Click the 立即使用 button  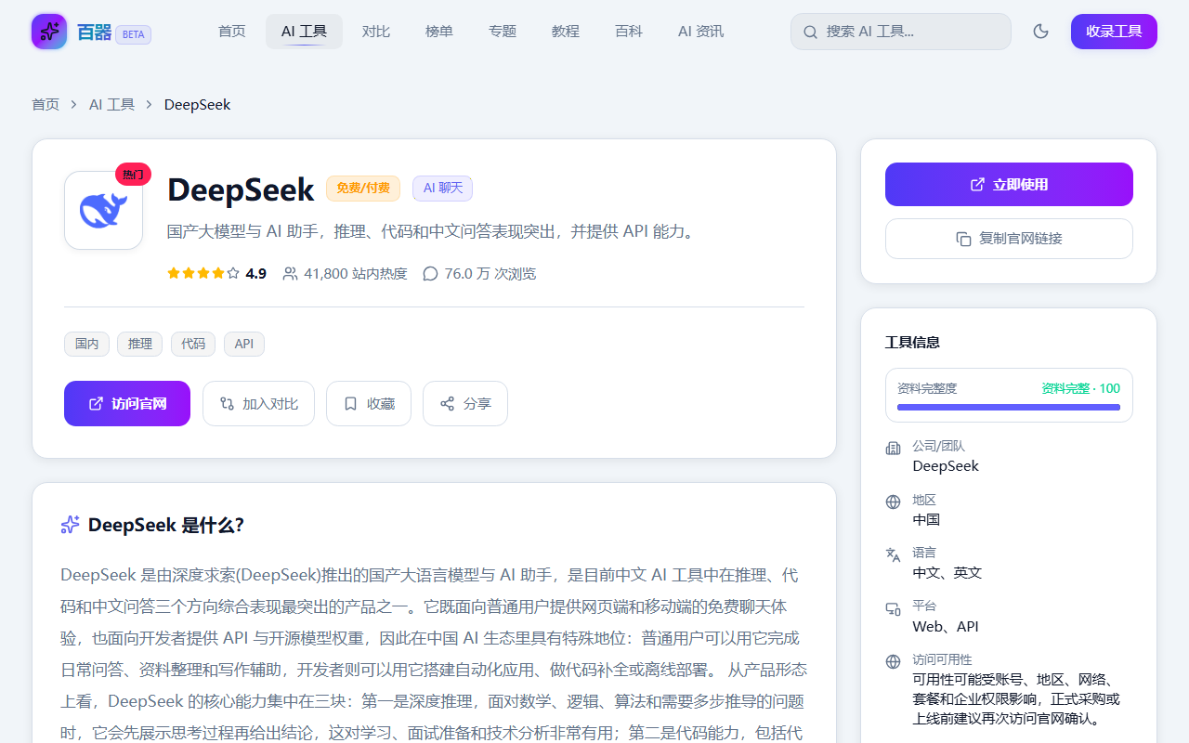(x=1009, y=185)
